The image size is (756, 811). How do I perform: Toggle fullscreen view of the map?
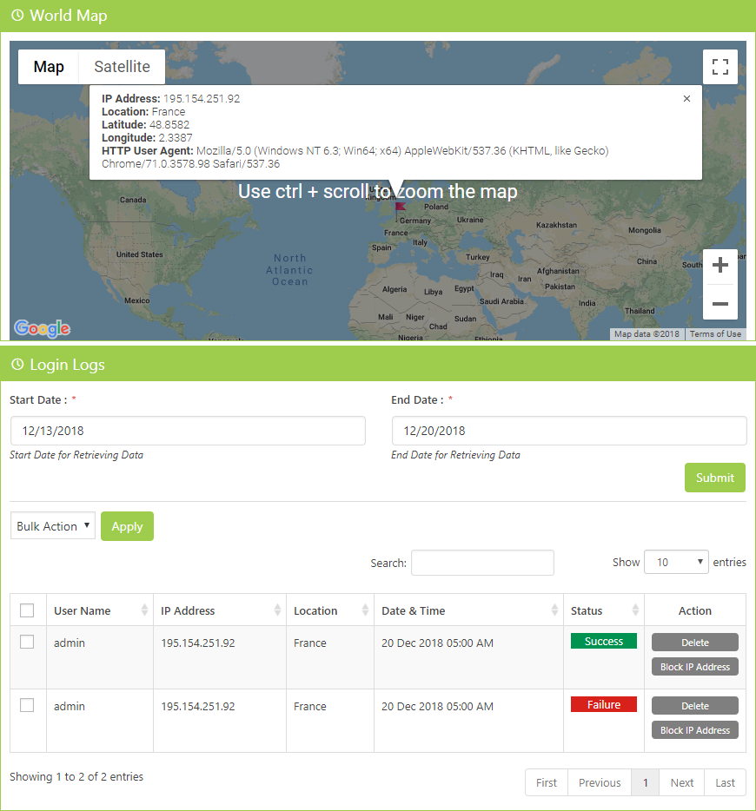click(x=720, y=67)
